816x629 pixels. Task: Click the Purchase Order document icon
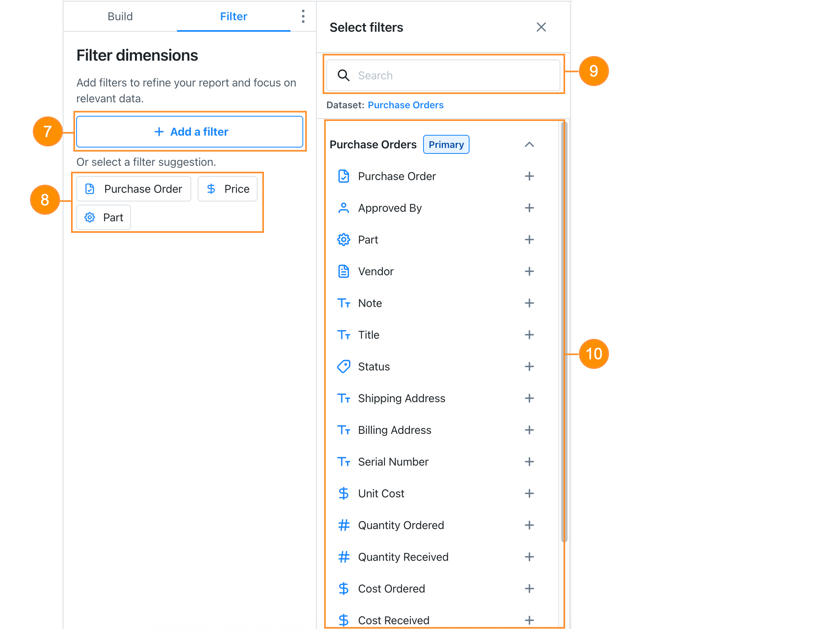[344, 176]
